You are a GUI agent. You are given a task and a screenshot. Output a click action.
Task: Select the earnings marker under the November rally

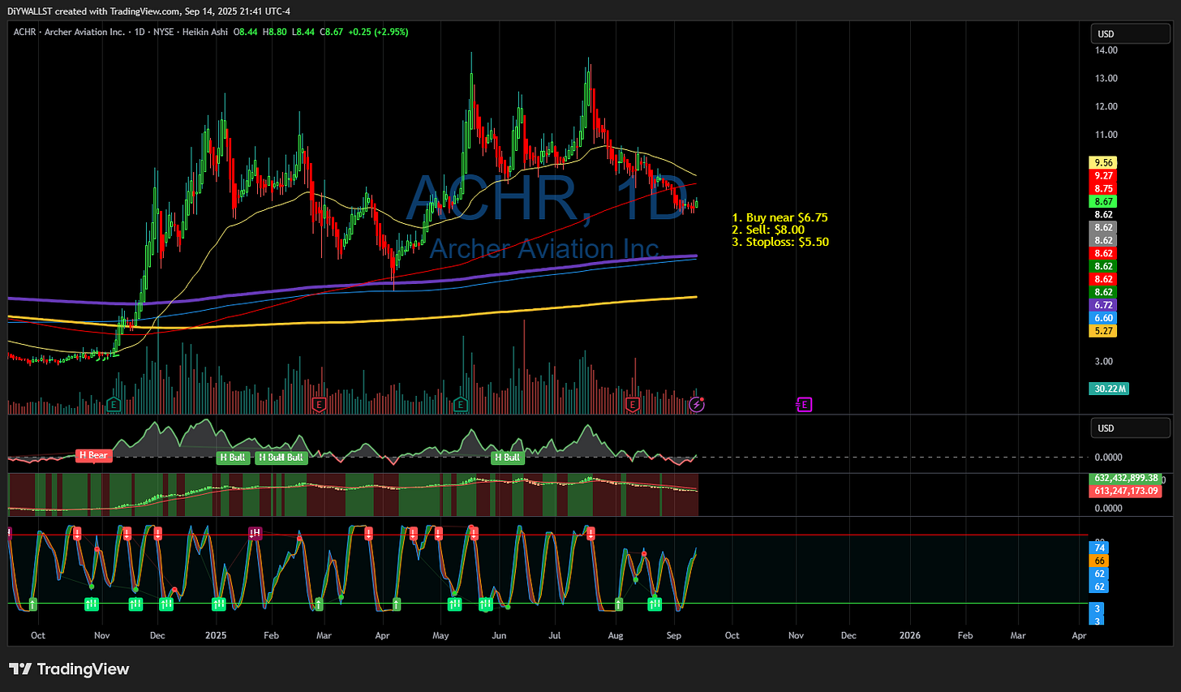pos(114,404)
